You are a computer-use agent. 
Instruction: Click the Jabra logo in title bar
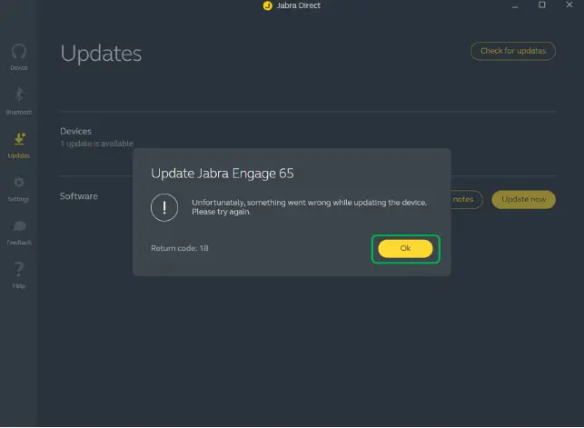tap(267, 5)
